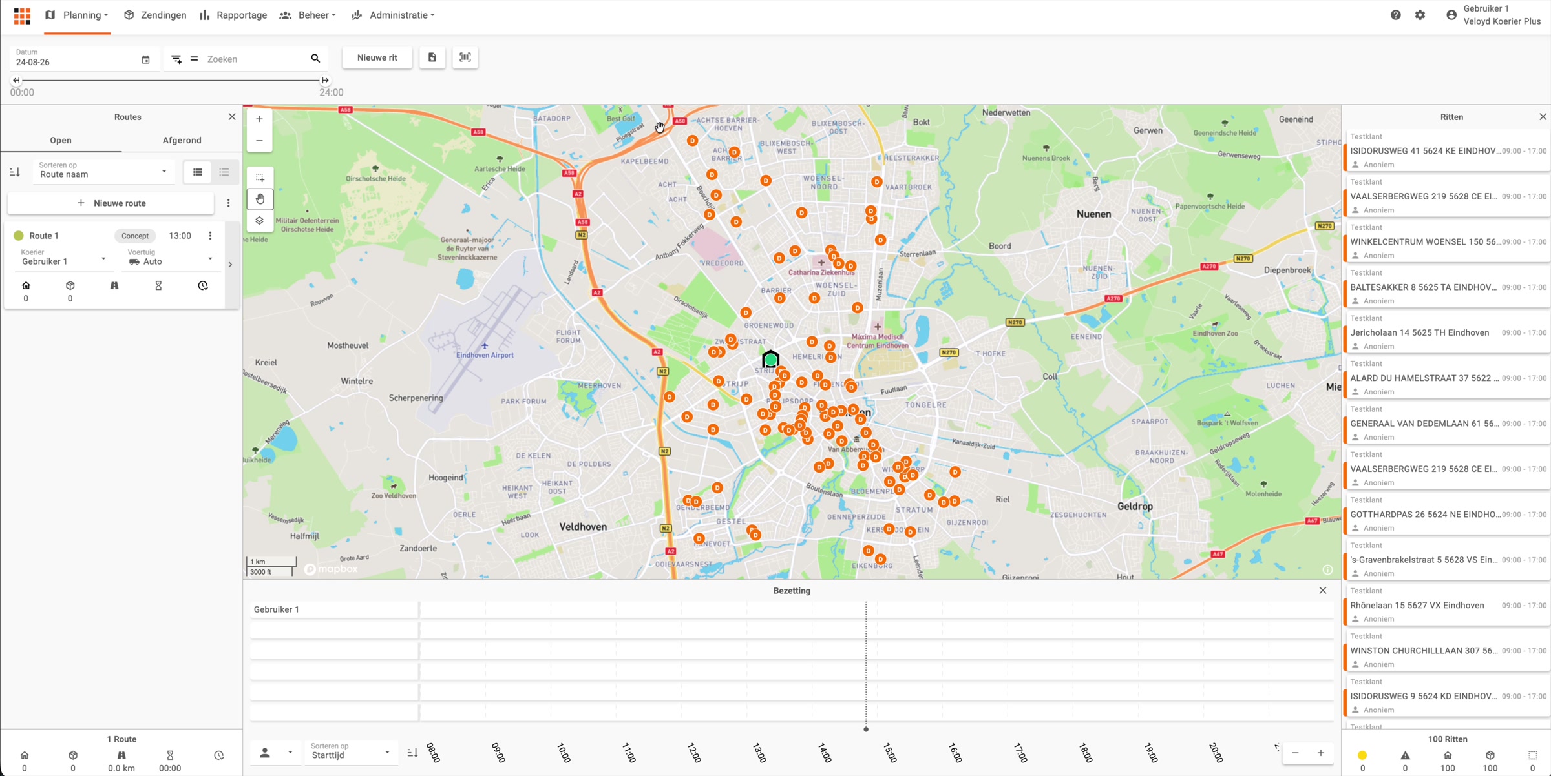
Task: Zoom in on the map
Action: tap(259, 119)
